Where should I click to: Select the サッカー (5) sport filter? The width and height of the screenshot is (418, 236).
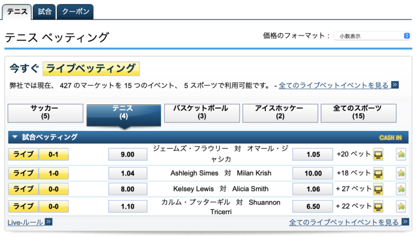(x=45, y=113)
